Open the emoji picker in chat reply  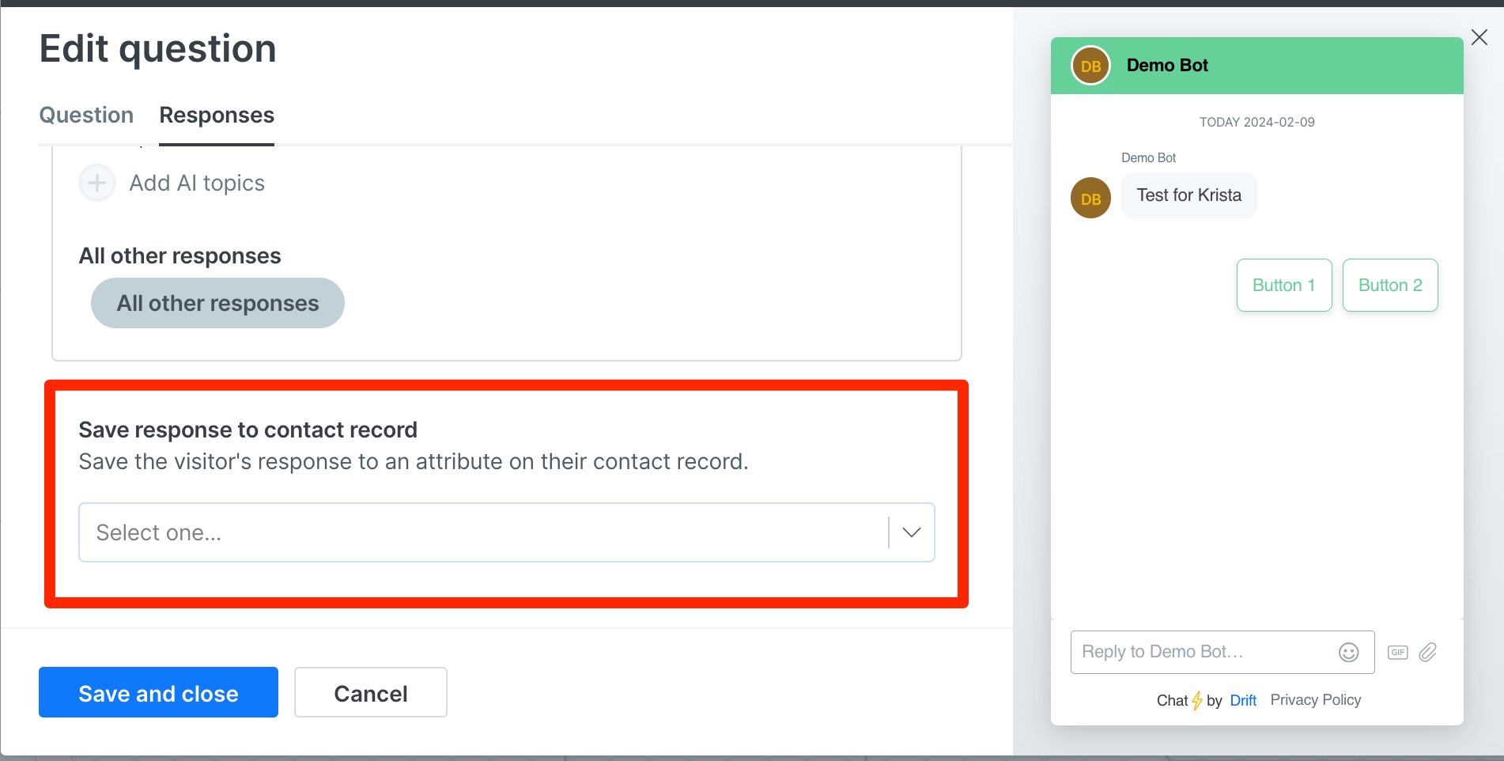1348,652
